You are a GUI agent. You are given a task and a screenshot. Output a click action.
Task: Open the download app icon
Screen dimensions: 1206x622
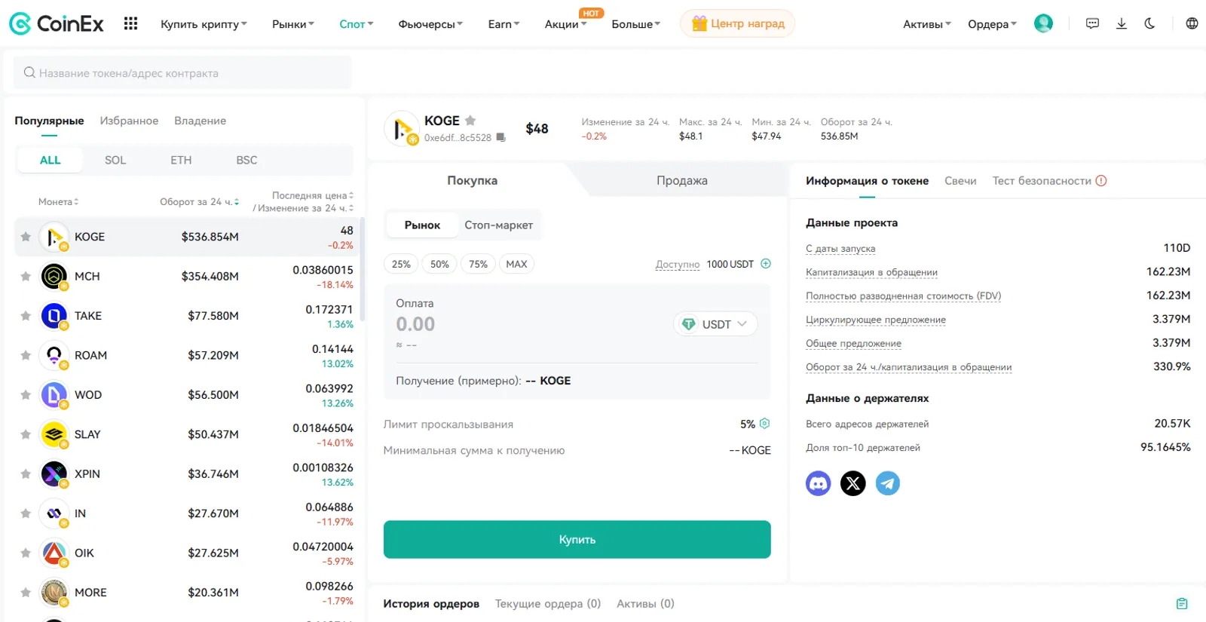pos(1122,23)
